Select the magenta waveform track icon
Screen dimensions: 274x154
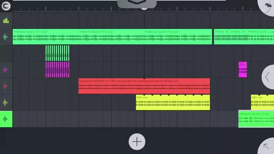[x=6, y=70]
